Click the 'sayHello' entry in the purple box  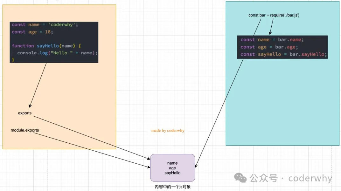coord(172,173)
